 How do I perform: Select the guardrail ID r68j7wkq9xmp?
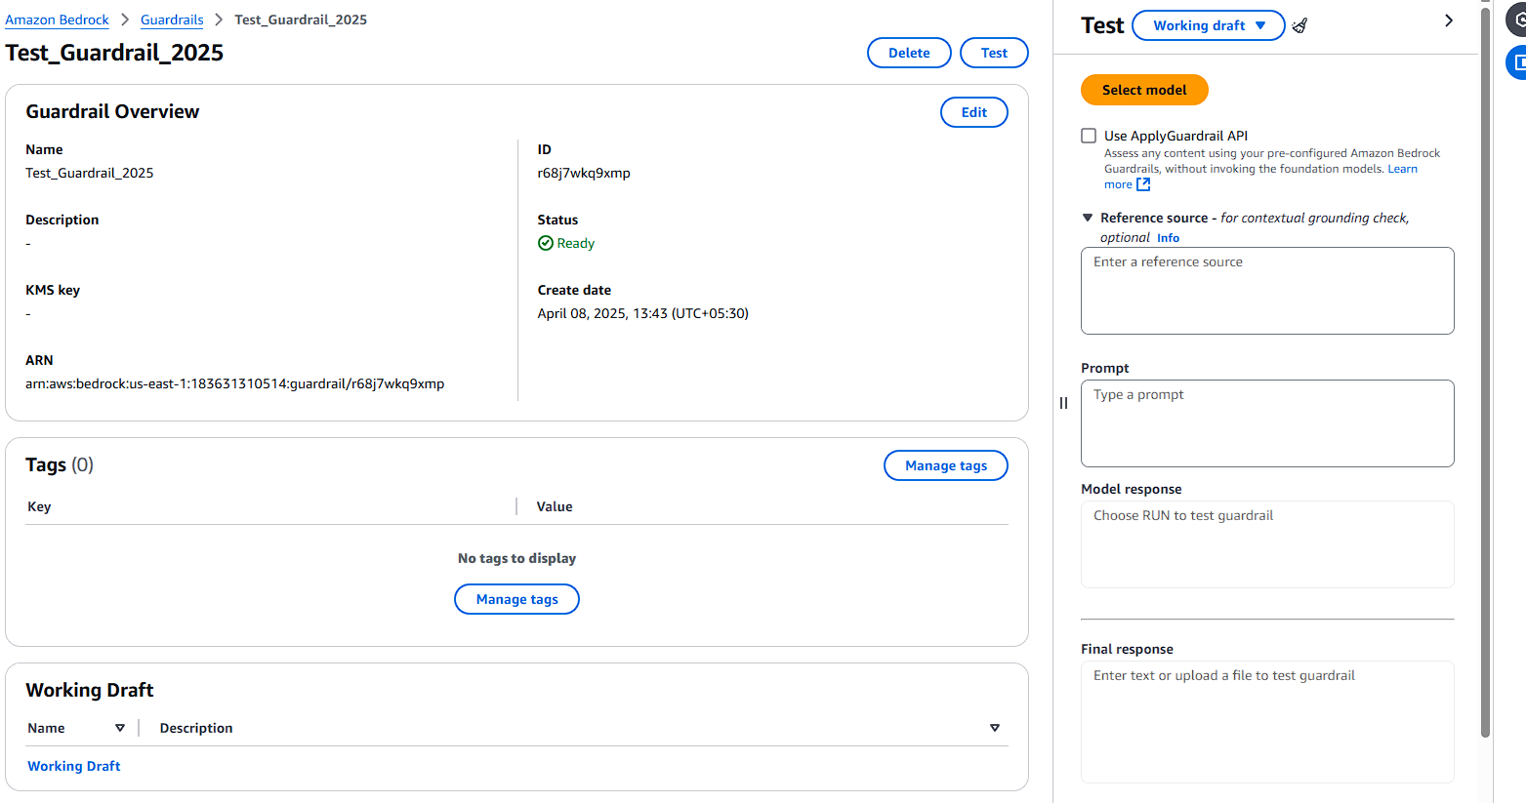[x=584, y=173]
